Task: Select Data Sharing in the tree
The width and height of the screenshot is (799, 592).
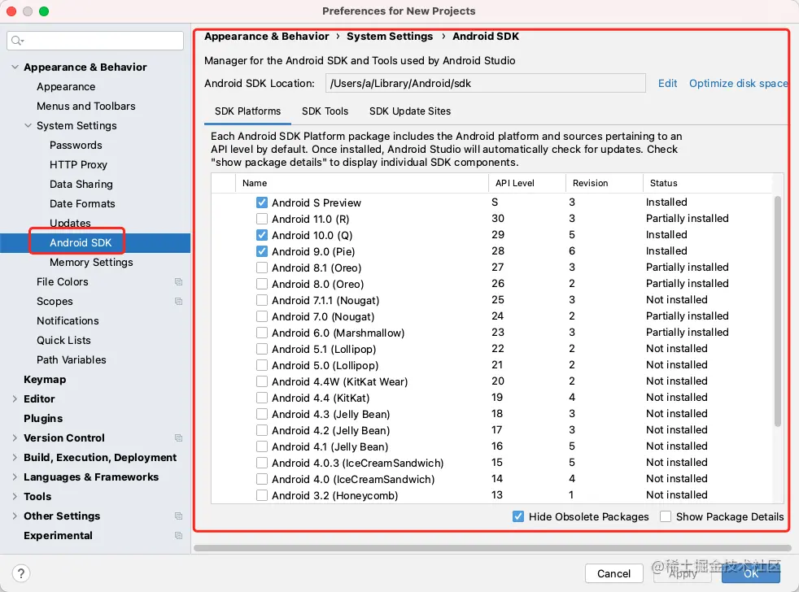Action: [x=81, y=185]
